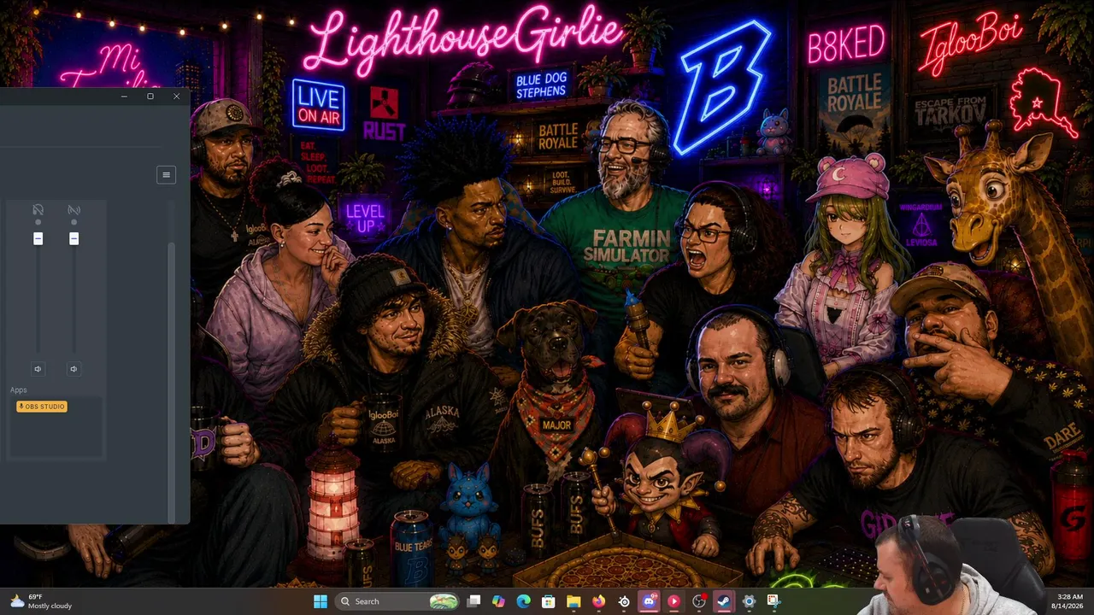Open the weather widget showing 69°F

pos(41,601)
